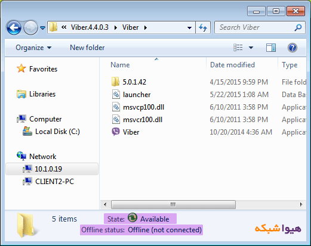This screenshot has width=311, height=246.
Task: Click the Favorites star icon
Action: tap(21, 68)
